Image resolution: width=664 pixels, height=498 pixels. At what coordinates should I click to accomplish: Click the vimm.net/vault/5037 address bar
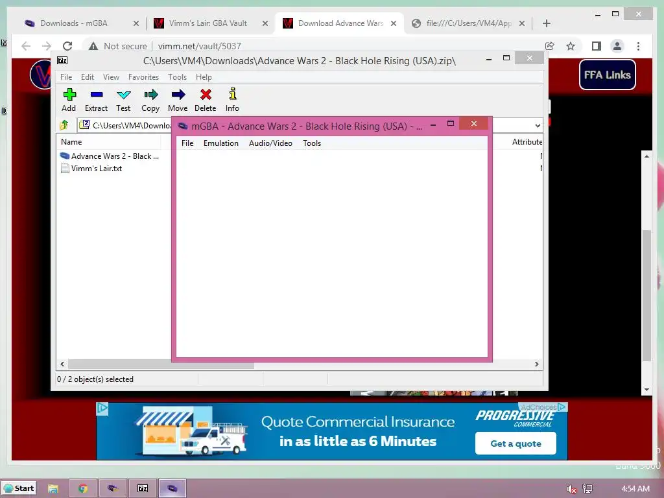tap(200, 46)
